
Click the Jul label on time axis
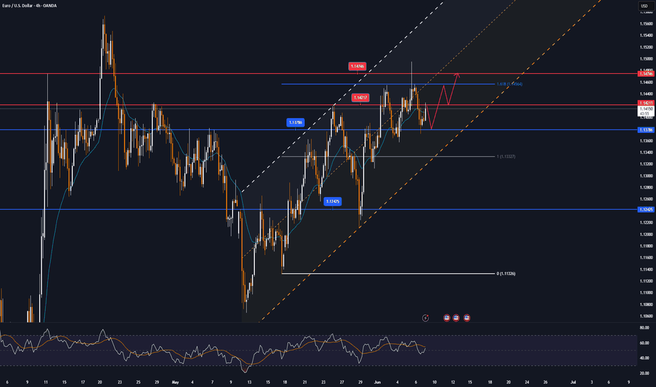pyautogui.click(x=573, y=382)
